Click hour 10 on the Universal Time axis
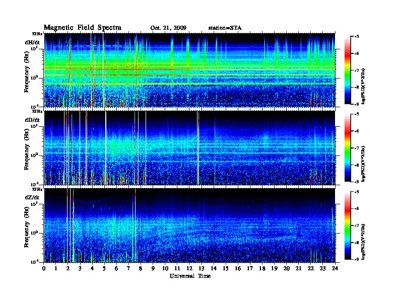 coord(165,269)
